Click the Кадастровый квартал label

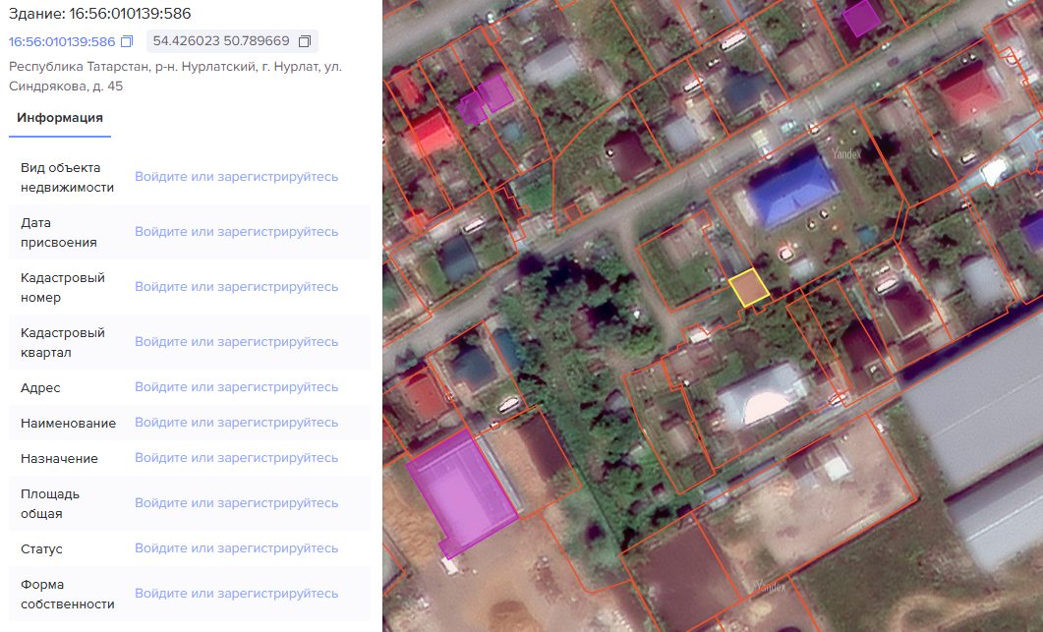[63, 343]
